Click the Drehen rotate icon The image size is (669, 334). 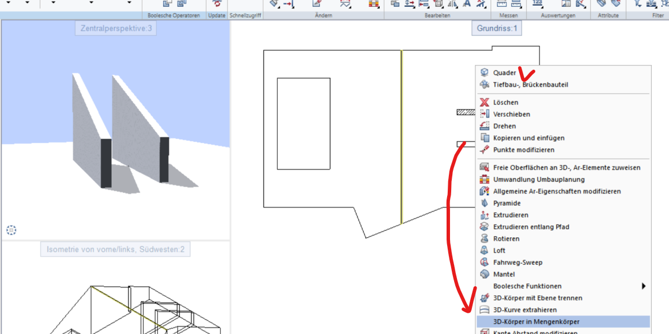[x=485, y=126]
